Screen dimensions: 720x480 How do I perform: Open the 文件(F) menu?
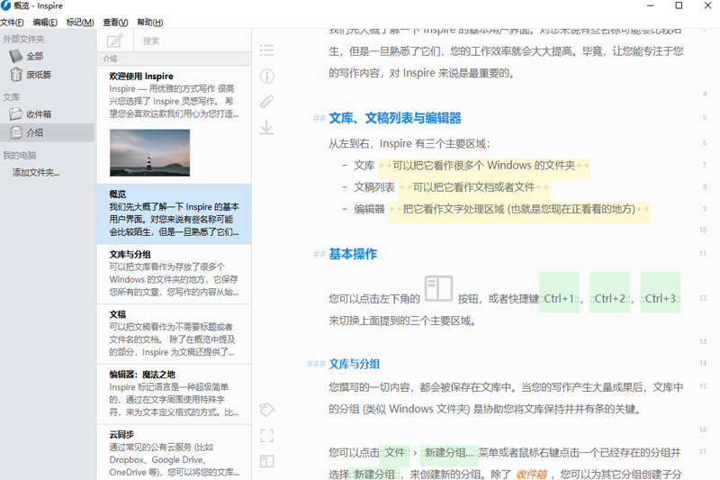point(12,22)
